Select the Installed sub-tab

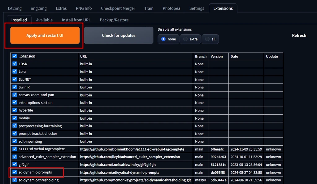tap(19, 20)
